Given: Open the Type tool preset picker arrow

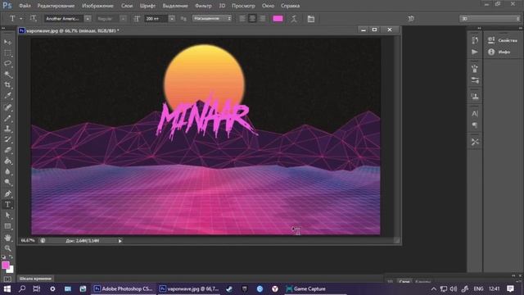Looking at the screenshot, I should tap(20, 19).
